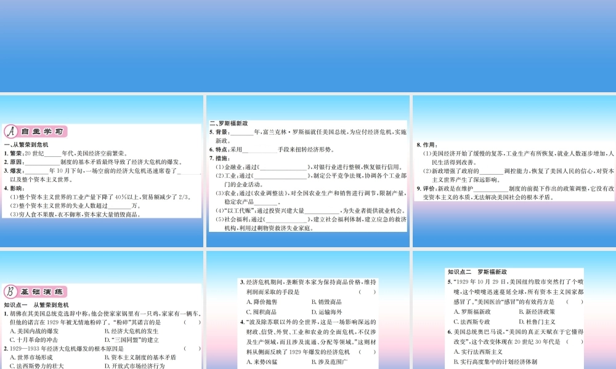Click the measure line (1)金融业

(x=309, y=167)
